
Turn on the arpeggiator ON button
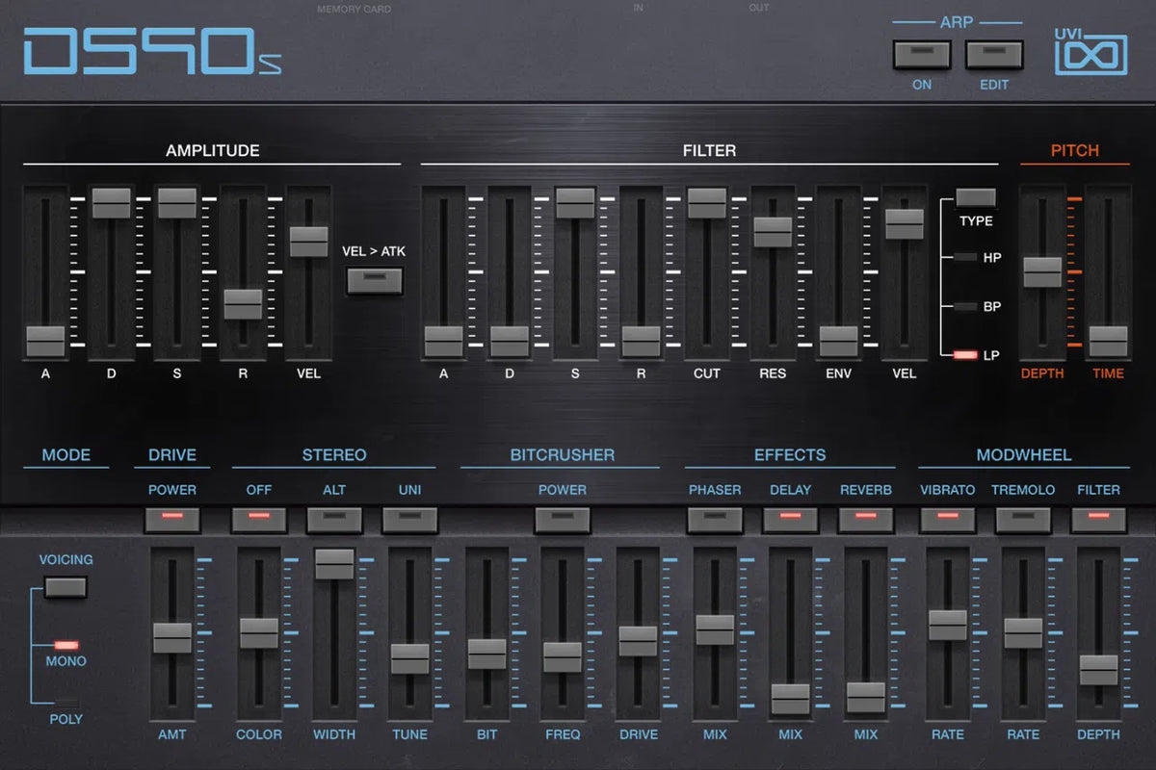click(922, 55)
